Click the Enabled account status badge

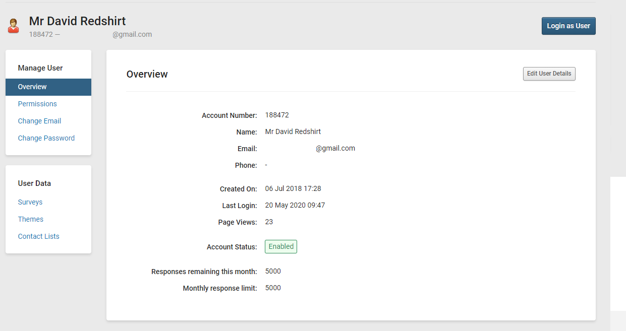coord(280,246)
